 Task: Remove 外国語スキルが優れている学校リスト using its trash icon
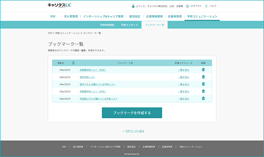pos(203,98)
